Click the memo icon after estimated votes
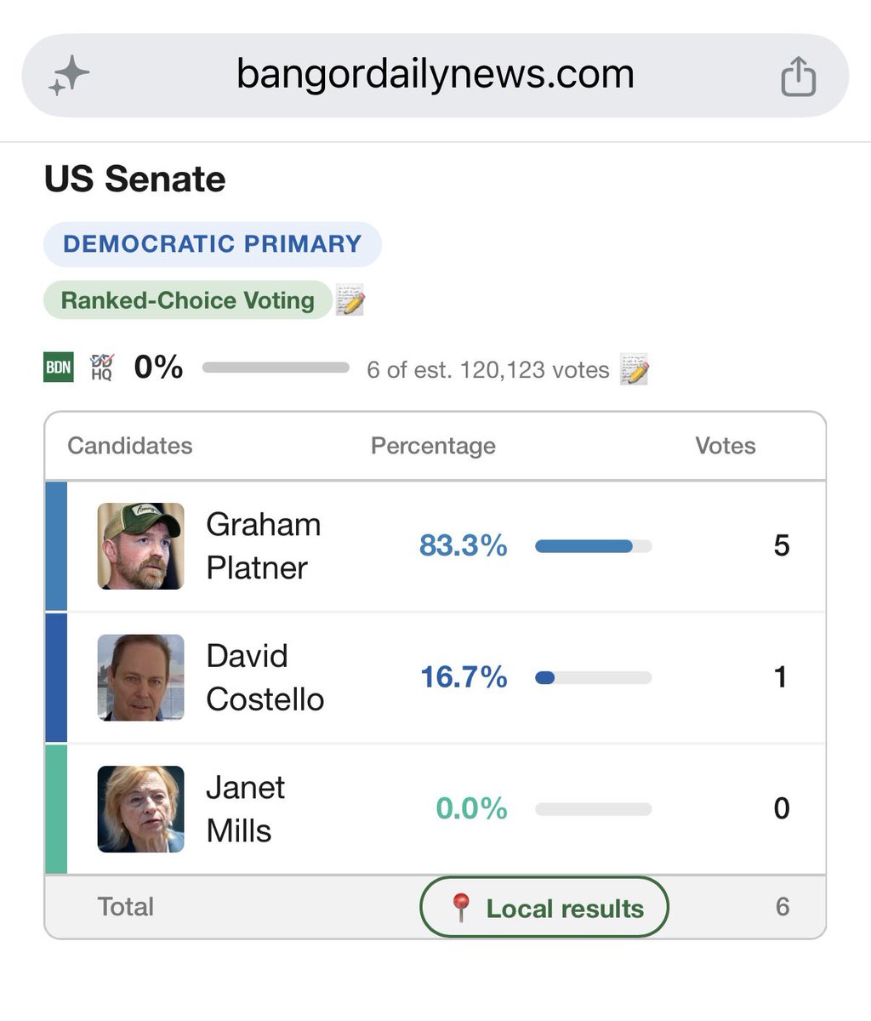The height and width of the screenshot is (1021, 871). point(635,369)
